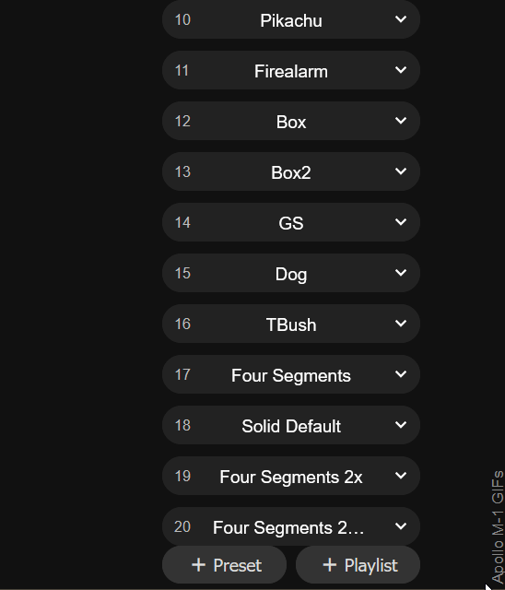505x590 pixels.
Task: Expand the Firealarm preset chevron
Action: click(x=401, y=70)
